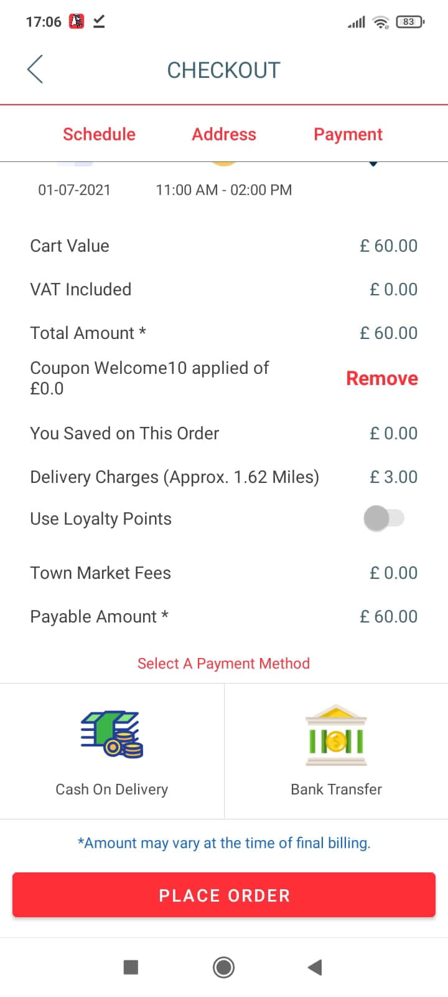448x997 pixels.
Task: Go to the Payment tab
Action: point(348,134)
